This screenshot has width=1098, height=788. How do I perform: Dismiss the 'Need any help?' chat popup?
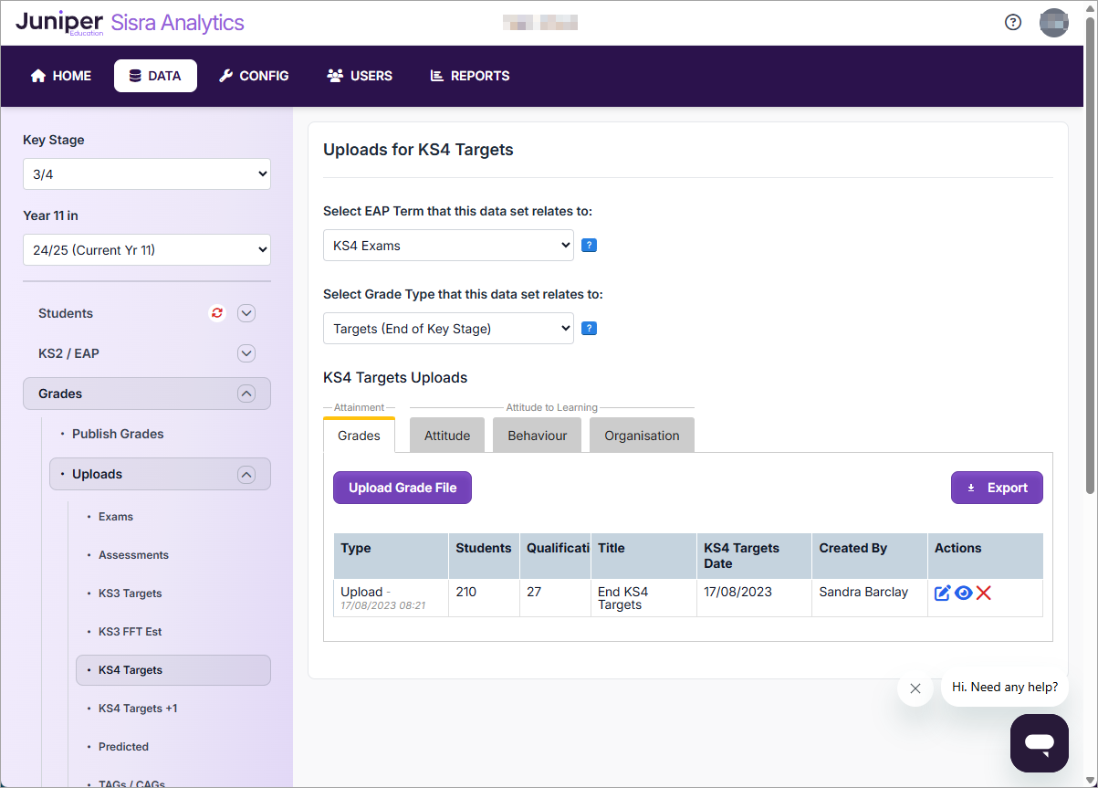point(915,688)
